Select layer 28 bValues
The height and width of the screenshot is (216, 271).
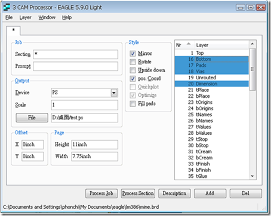click(212, 133)
